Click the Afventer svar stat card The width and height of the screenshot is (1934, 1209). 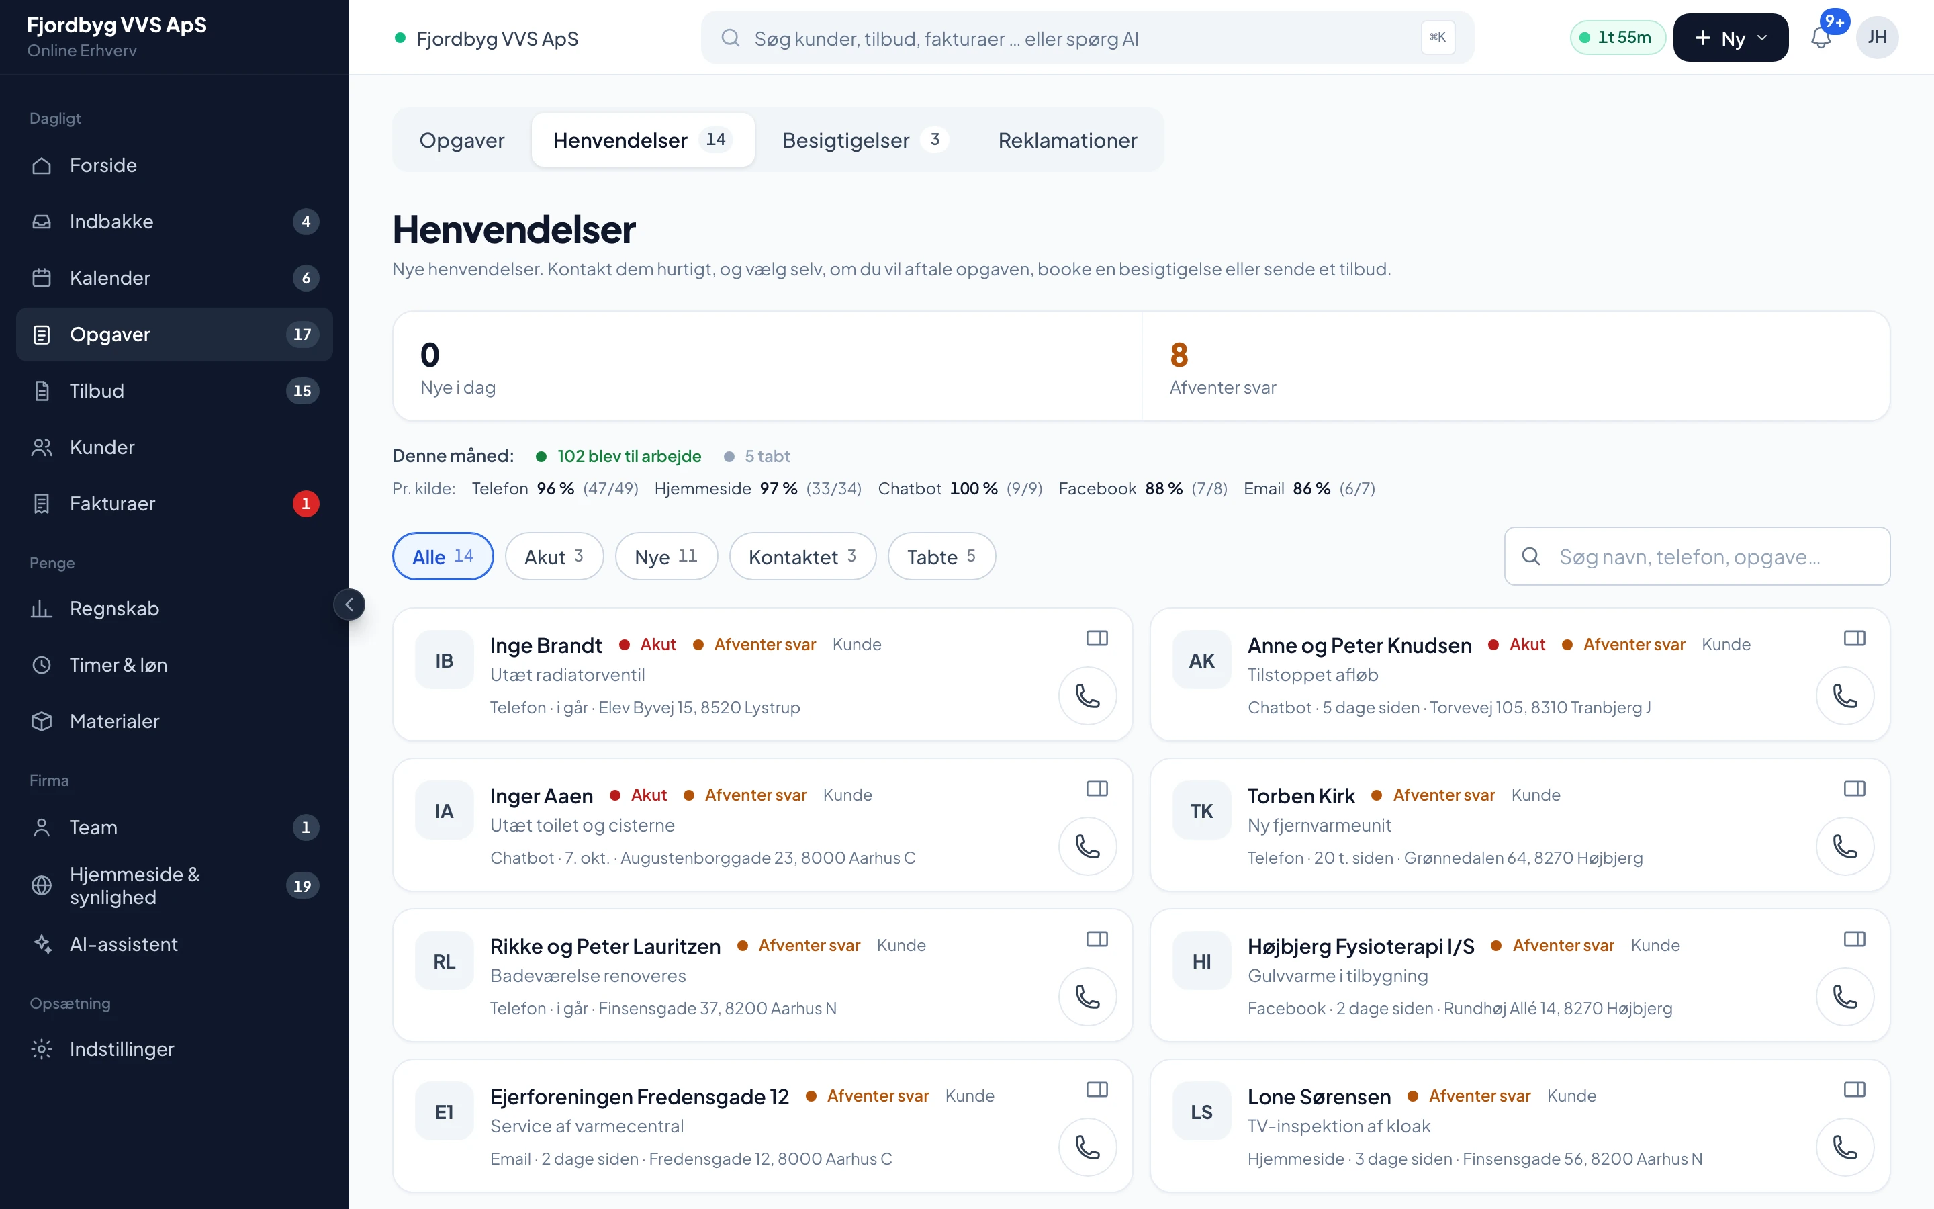pyautogui.click(x=1515, y=366)
